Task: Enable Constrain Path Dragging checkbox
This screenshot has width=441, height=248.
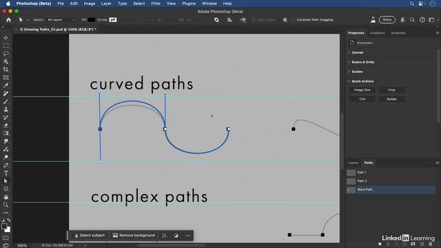Action: pos(293,20)
